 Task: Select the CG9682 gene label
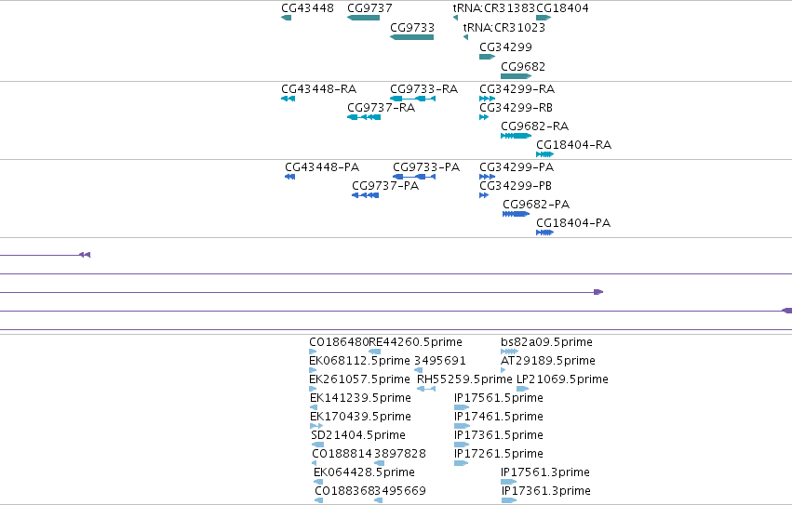tap(523, 67)
